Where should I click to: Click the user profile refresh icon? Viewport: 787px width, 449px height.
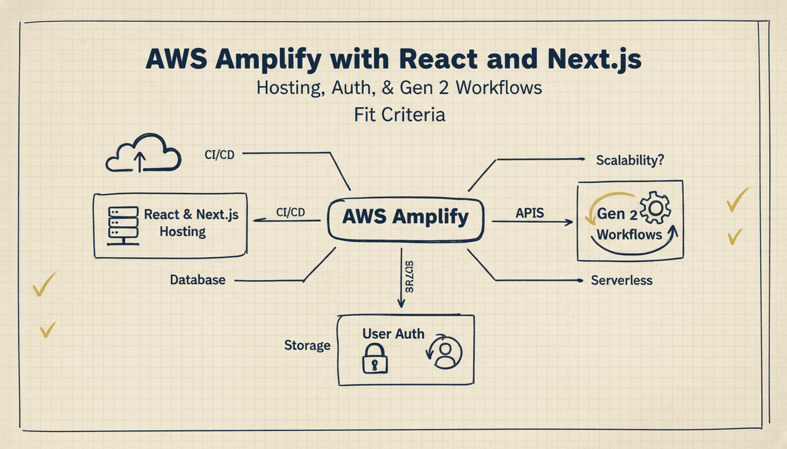pos(443,353)
